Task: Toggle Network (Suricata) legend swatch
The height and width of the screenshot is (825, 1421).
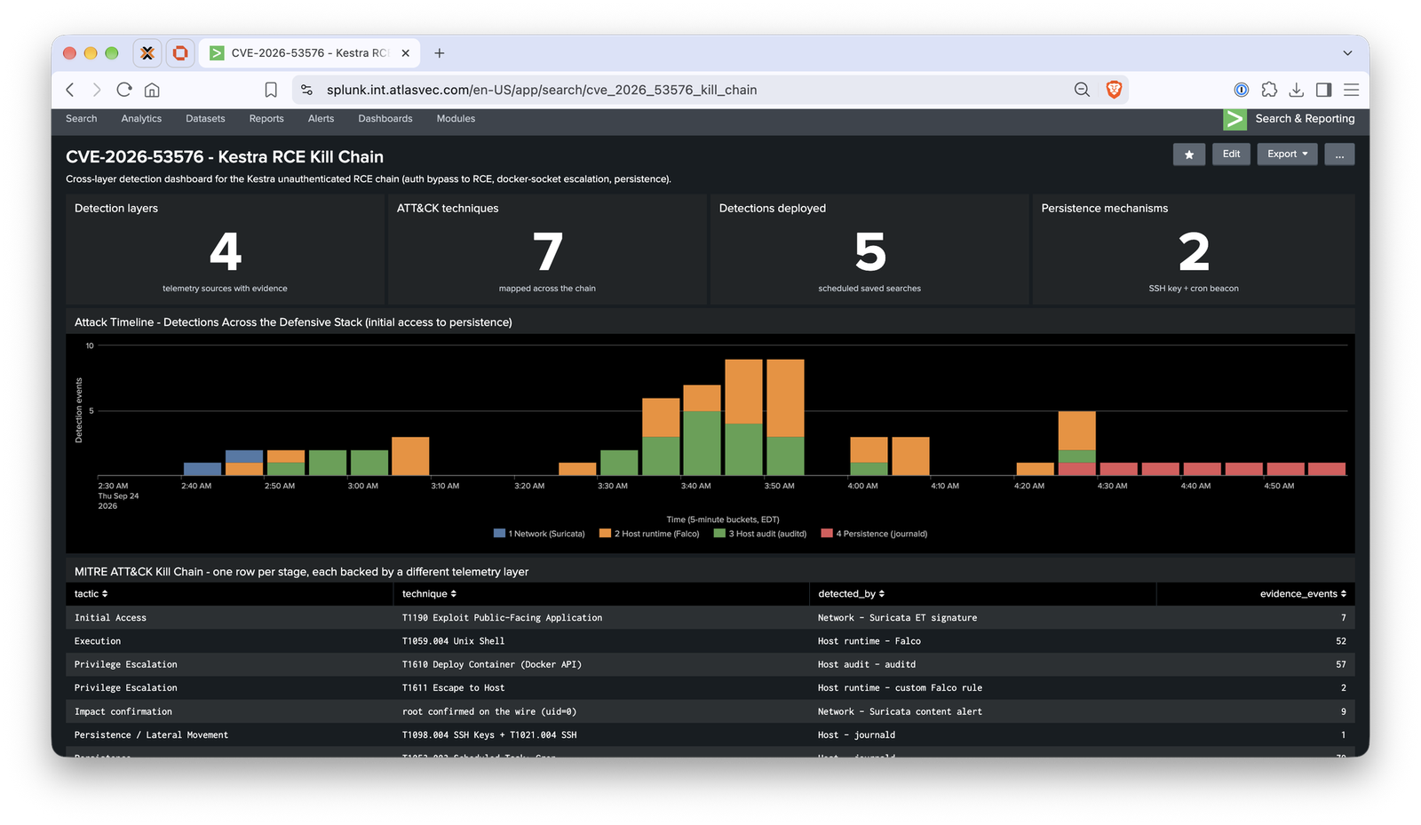Action: (x=499, y=534)
